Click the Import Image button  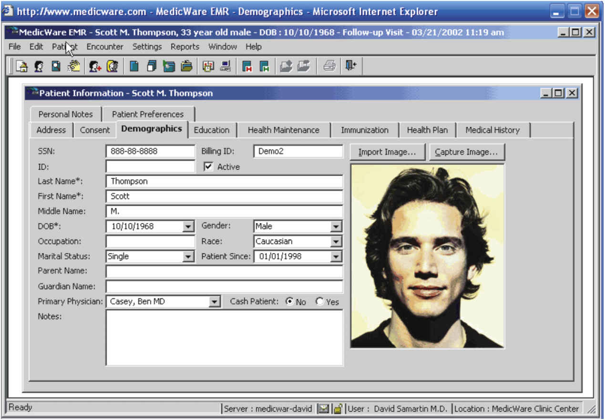click(x=387, y=152)
